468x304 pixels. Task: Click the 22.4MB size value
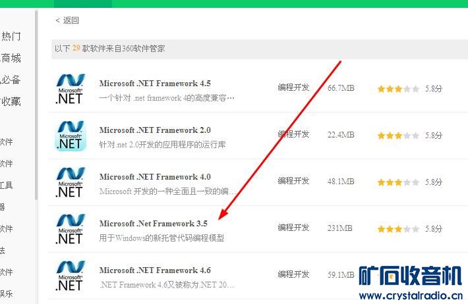pyautogui.click(x=341, y=135)
